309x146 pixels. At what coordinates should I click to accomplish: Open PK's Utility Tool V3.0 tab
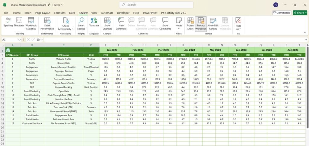[174, 13]
